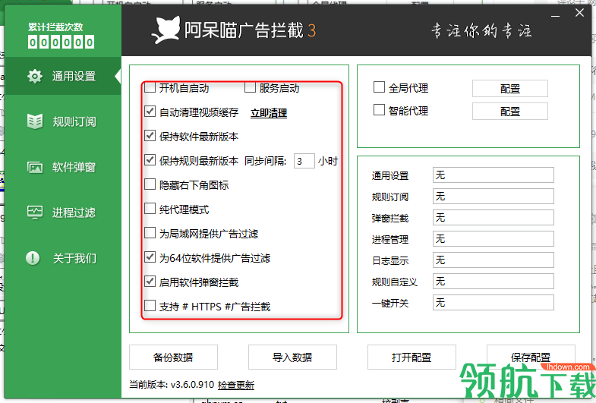Uncheck 启用软件弹窗拦截
This screenshot has width=596, height=403.
[150, 282]
